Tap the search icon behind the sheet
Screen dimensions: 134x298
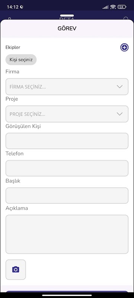126,19
